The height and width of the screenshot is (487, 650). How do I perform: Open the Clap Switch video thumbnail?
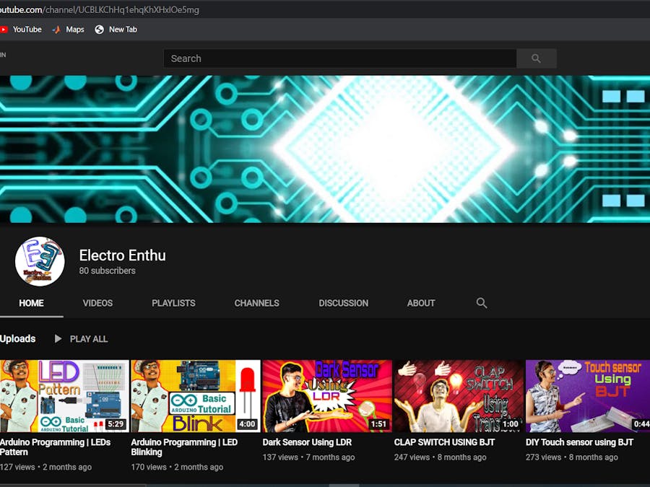(x=459, y=396)
